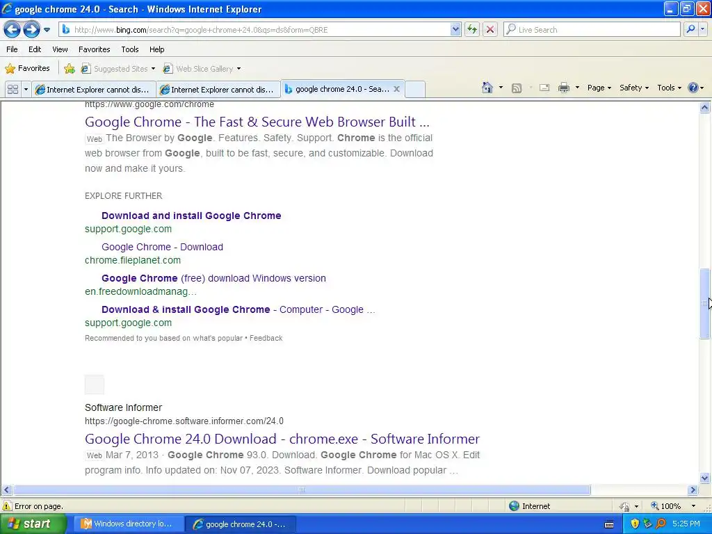Click horizontal scrollbar left arrow

[6, 490]
